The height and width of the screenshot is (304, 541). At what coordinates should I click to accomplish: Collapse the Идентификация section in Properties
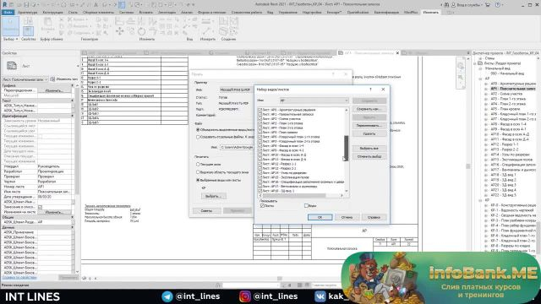point(72,116)
